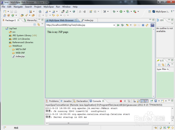Click the Save icon in the toolbar

coord(11,12)
